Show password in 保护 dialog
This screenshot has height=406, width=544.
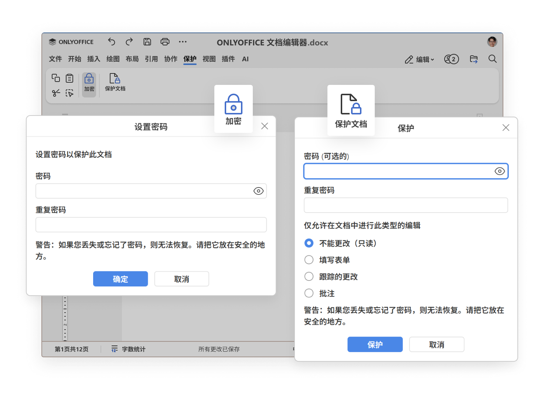point(500,171)
